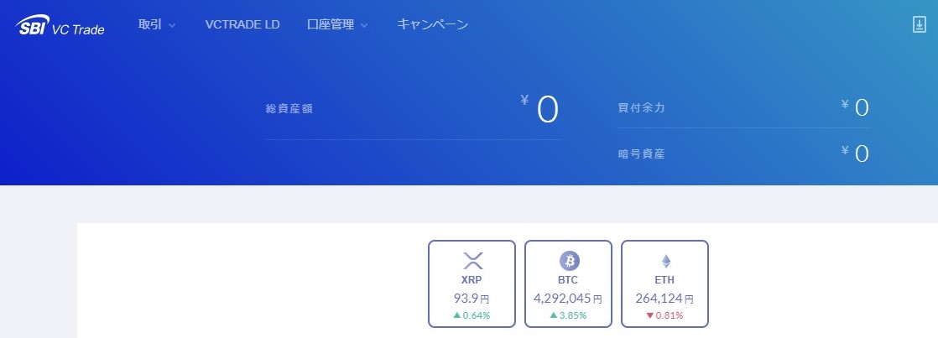Image resolution: width=938 pixels, height=338 pixels.
Task: Open the 口座管理 menu
Action: point(331,25)
